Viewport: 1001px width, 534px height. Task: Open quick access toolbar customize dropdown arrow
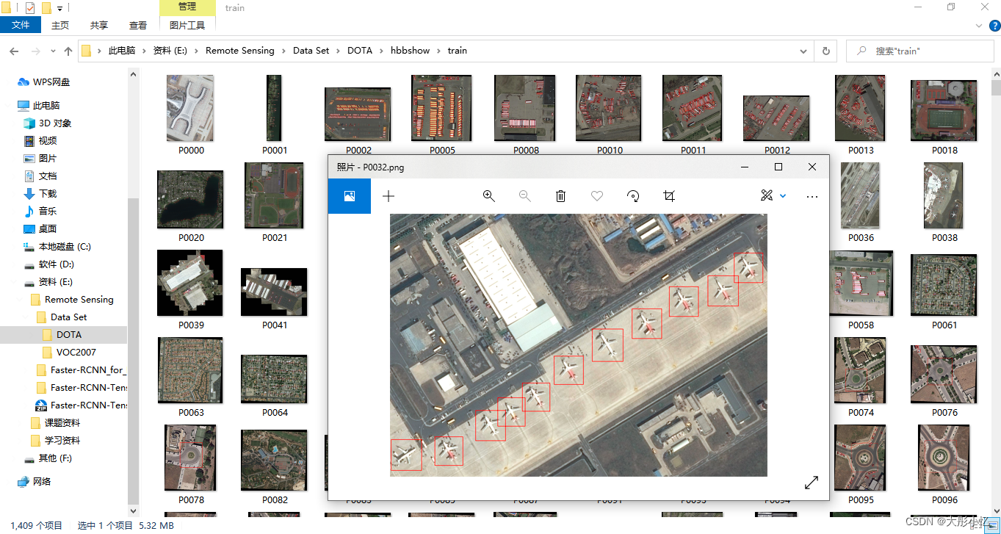click(x=59, y=8)
